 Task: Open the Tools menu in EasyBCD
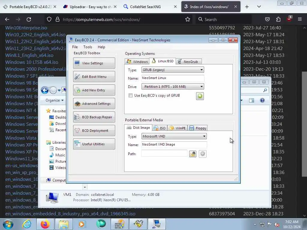88,47
